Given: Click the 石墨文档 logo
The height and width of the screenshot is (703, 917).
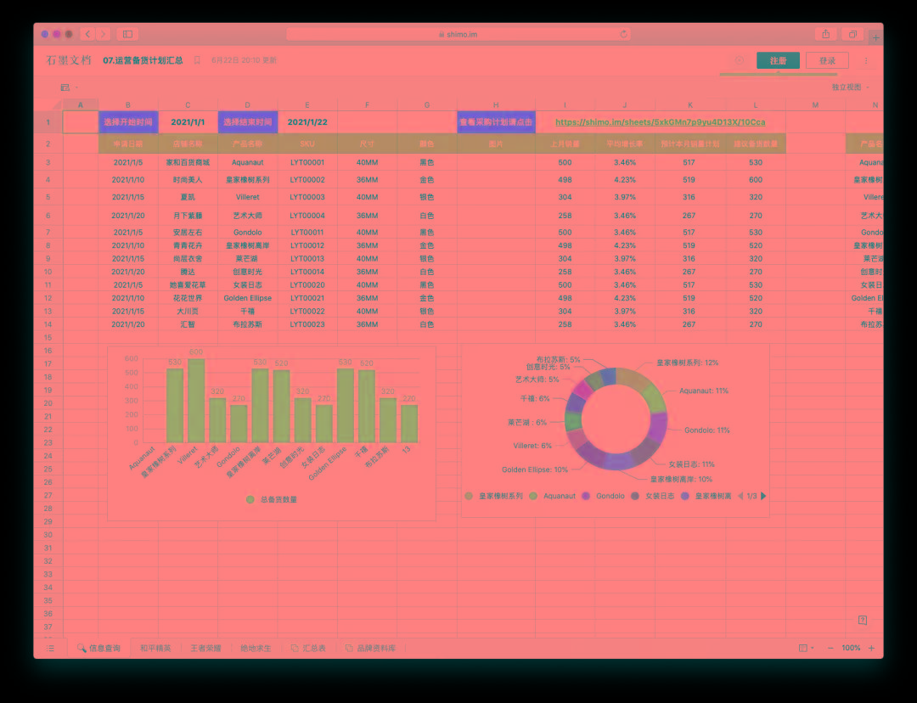Looking at the screenshot, I should [69, 60].
